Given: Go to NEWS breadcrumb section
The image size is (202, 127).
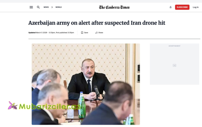Looking at the screenshot, I should (46, 7).
